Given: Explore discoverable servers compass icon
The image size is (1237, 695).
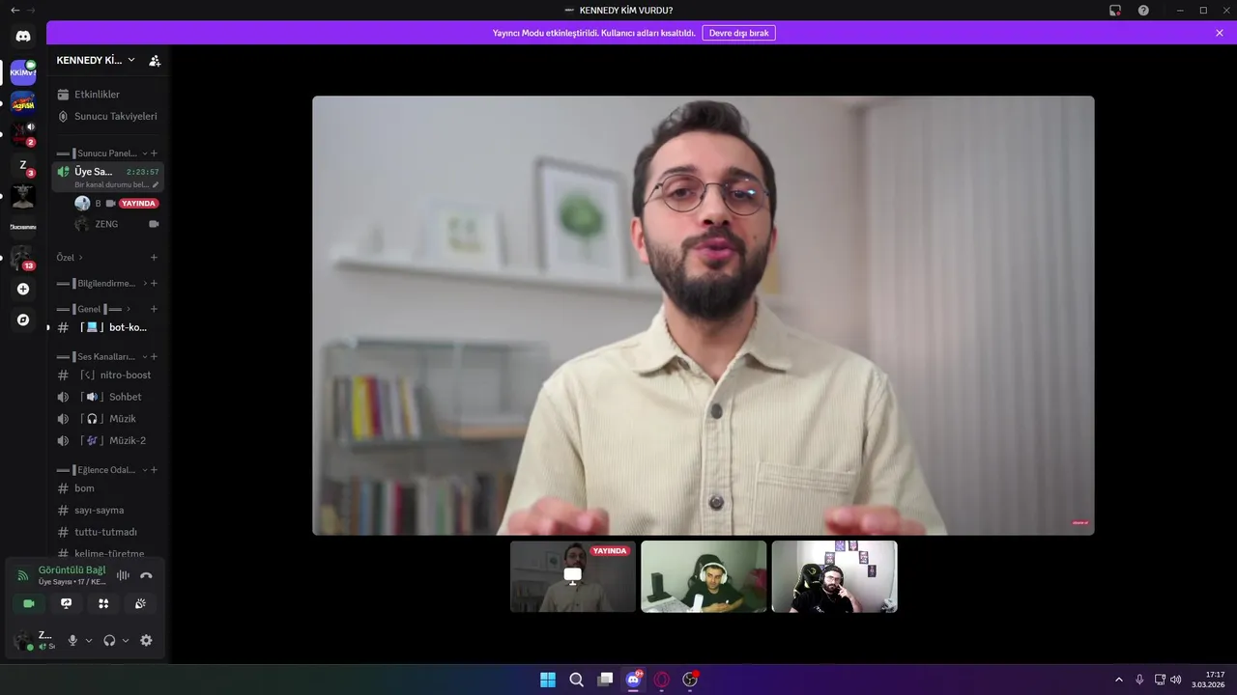Looking at the screenshot, I should (23, 320).
